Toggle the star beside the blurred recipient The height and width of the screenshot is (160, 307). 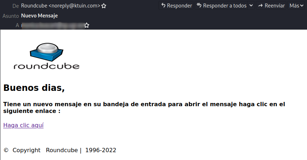(87, 25)
